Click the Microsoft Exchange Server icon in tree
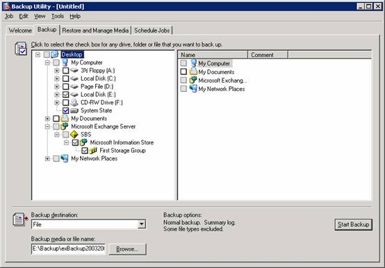 (x=65, y=126)
